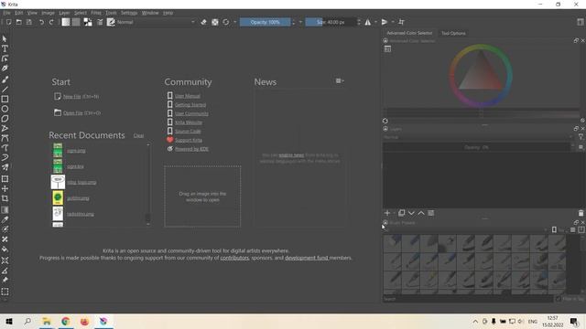Lock the Advanced Color Selector docker

(x=385, y=40)
